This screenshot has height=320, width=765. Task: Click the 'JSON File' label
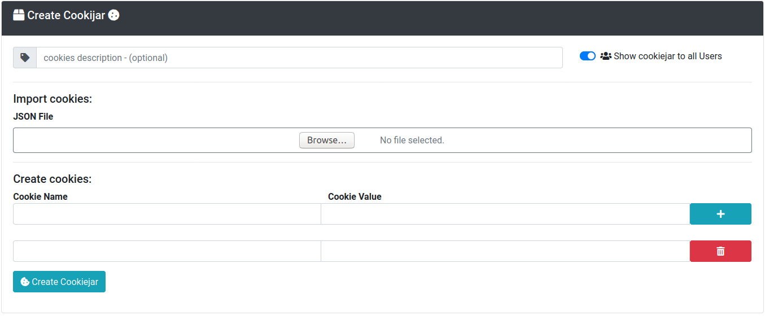[x=33, y=116]
